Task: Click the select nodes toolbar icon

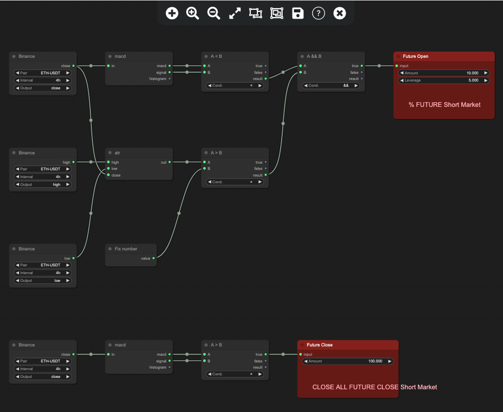Action: tap(255, 13)
